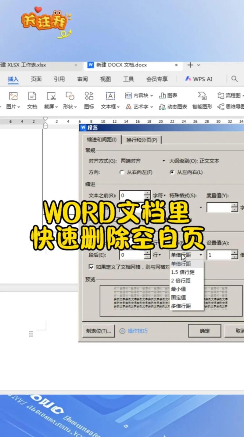The image size is (244, 437).
Task: Insert a 文本框 text box
Action: pos(110,101)
